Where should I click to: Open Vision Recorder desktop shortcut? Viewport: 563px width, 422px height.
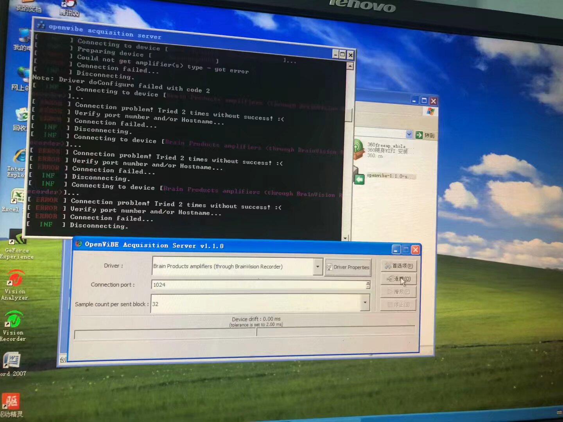[x=13, y=326]
